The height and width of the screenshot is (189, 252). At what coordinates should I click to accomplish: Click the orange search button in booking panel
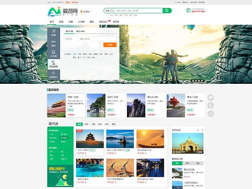coord(110,45)
